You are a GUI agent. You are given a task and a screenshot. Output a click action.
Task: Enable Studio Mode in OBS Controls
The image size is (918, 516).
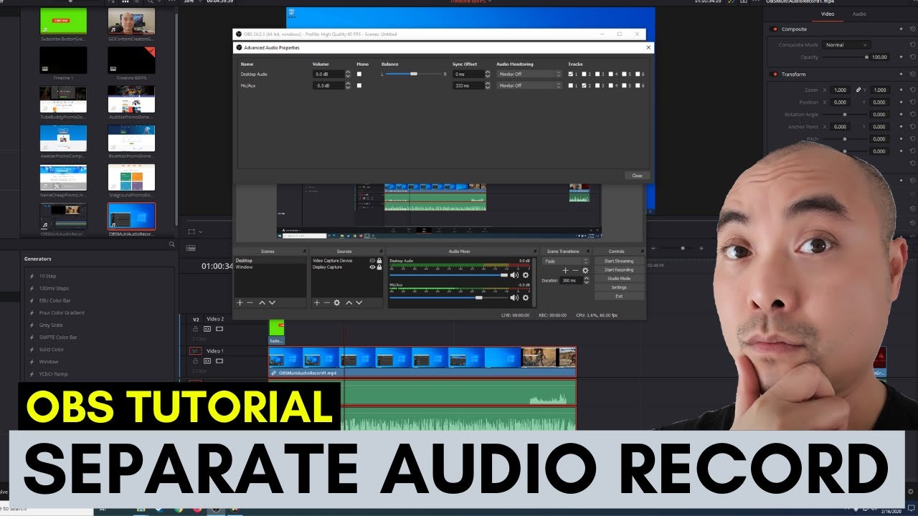pyautogui.click(x=619, y=278)
